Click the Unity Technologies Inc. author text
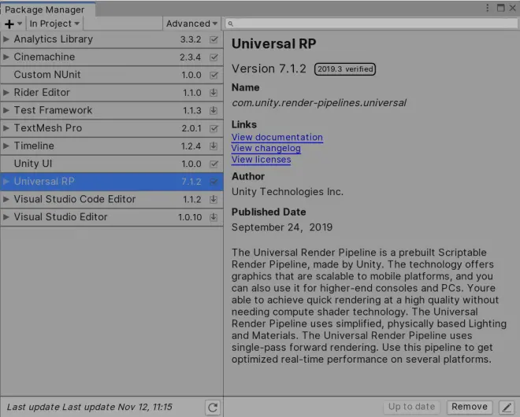Image resolution: width=520 pixels, height=417 pixels. point(288,192)
